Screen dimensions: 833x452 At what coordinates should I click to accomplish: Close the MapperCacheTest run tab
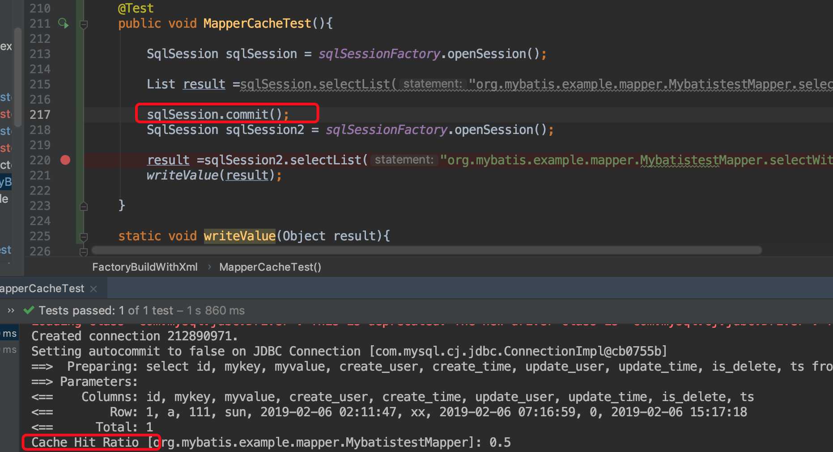(x=93, y=289)
